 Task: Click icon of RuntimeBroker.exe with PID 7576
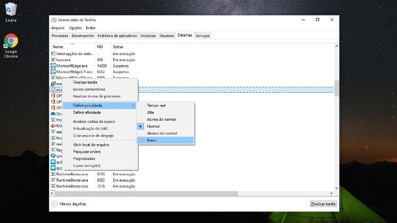click(53, 186)
